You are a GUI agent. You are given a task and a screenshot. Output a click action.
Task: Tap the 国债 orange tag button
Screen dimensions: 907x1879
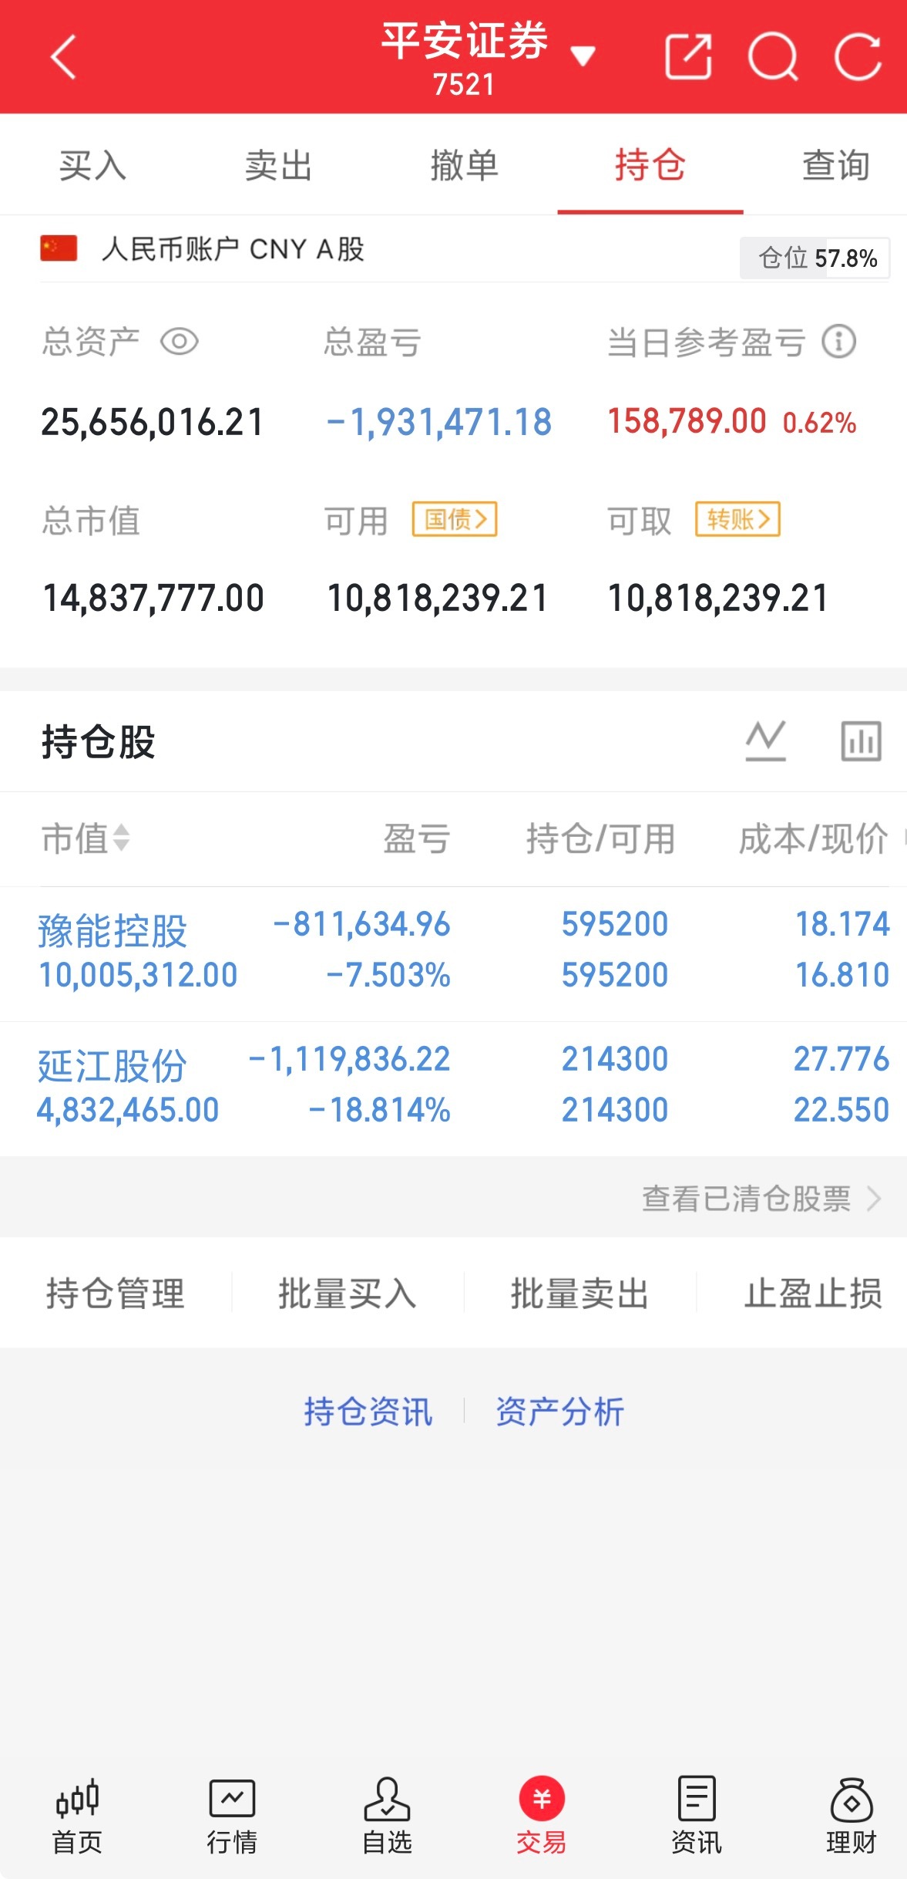tap(455, 519)
